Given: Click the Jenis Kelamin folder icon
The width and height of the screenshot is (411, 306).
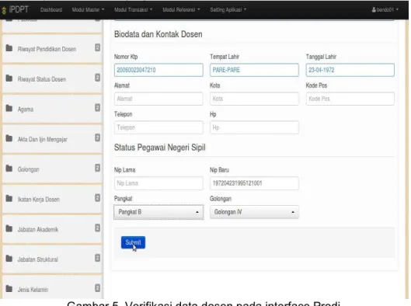Looking at the screenshot, I should [9, 288].
